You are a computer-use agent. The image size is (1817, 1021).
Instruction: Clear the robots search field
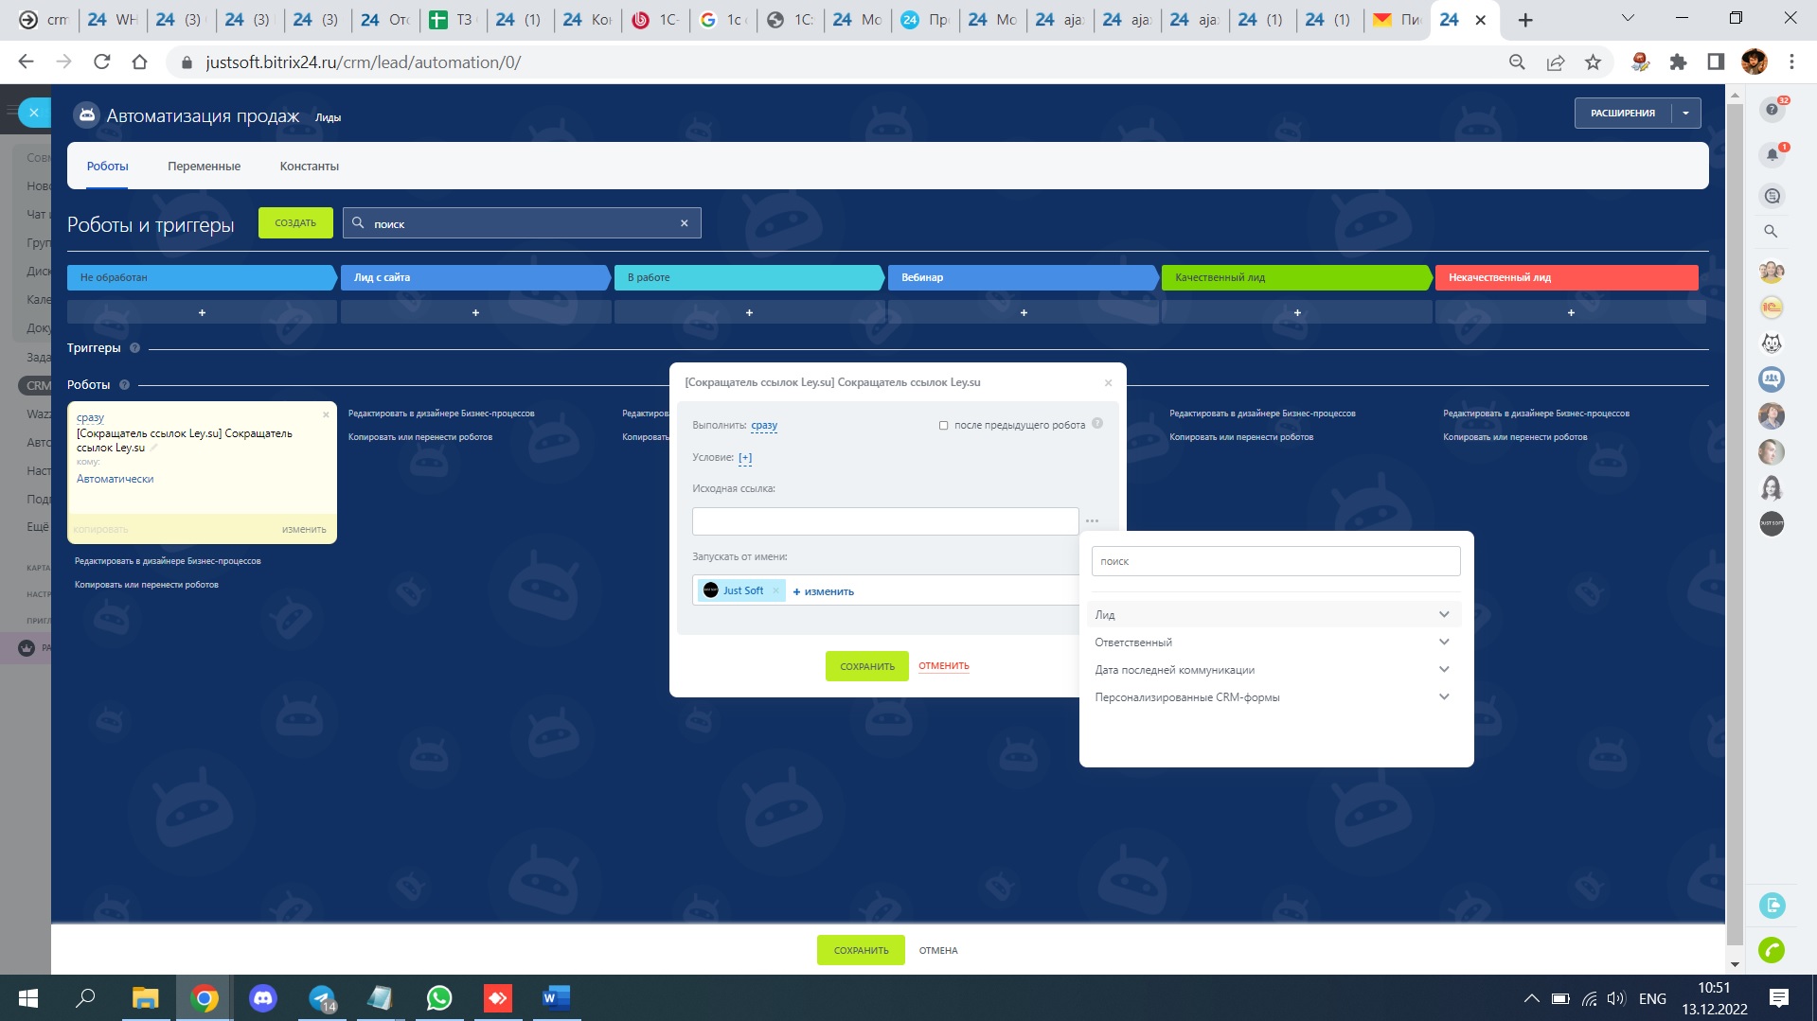tap(684, 223)
